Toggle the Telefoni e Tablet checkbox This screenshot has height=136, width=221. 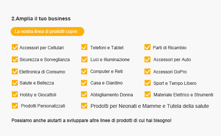(84, 47)
